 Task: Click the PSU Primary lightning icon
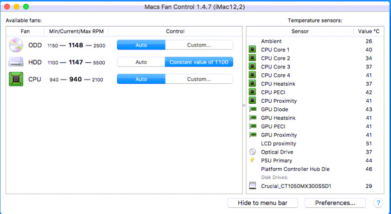pyautogui.click(x=253, y=160)
